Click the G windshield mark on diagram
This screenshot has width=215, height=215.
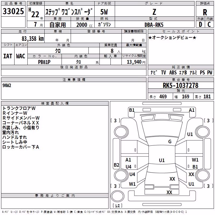point(170,142)
